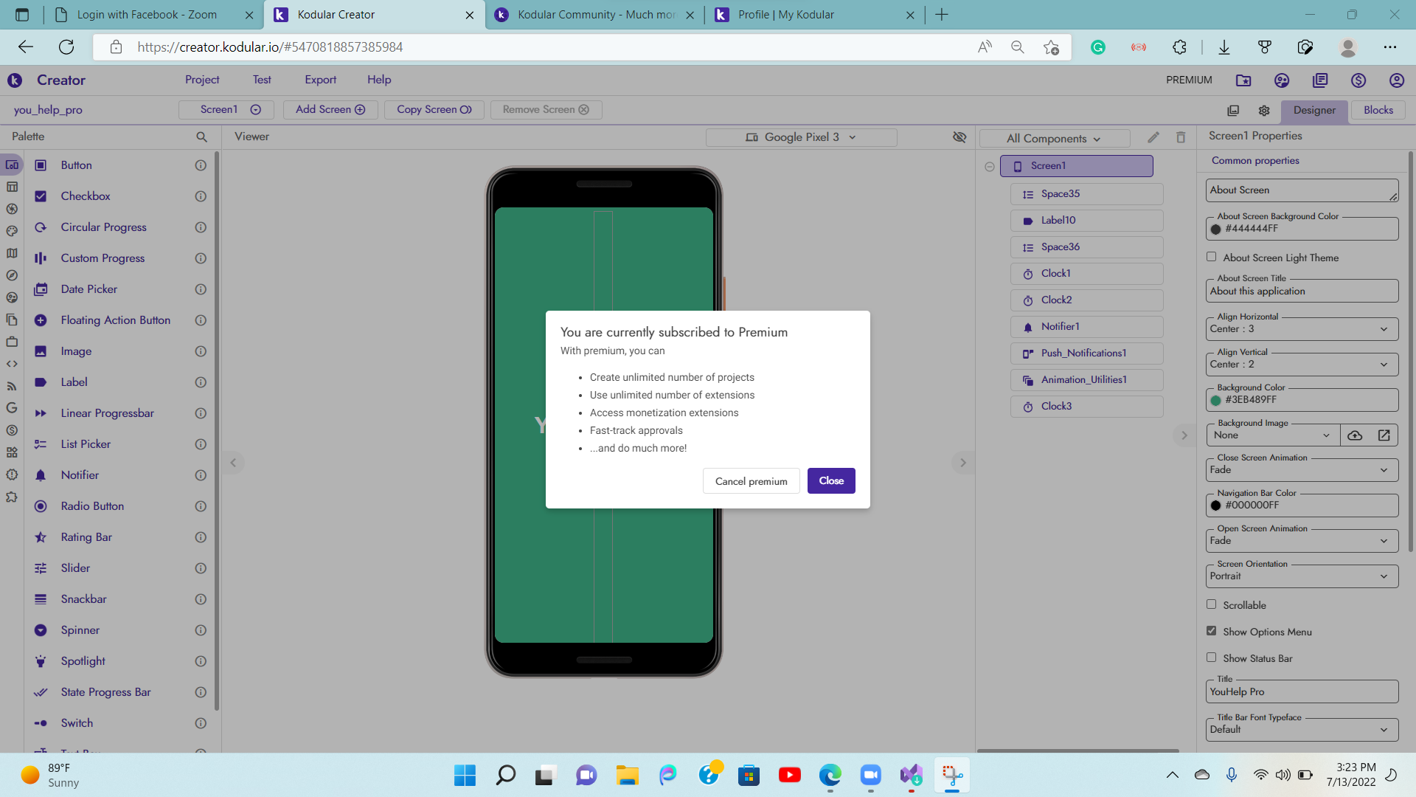Open the account profile icon in Creator header

pyautogui.click(x=1396, y=80)
